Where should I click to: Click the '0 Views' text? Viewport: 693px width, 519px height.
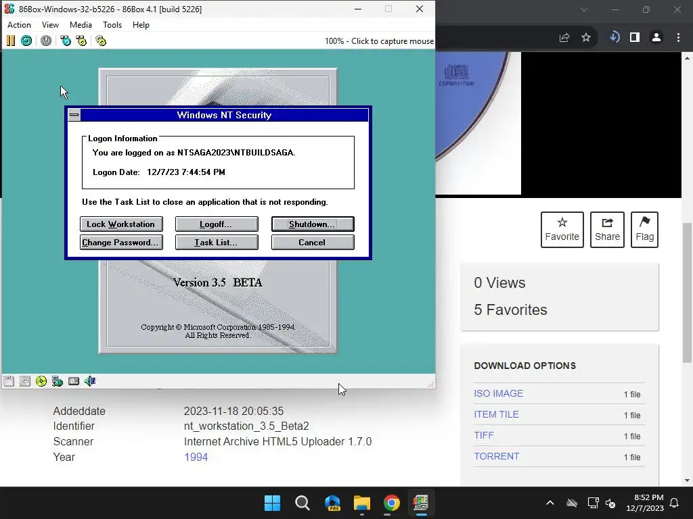pyautogui.click(x=499, y=283)
